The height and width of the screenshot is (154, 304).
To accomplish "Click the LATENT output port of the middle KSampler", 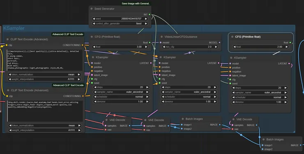I will (219, 63).
